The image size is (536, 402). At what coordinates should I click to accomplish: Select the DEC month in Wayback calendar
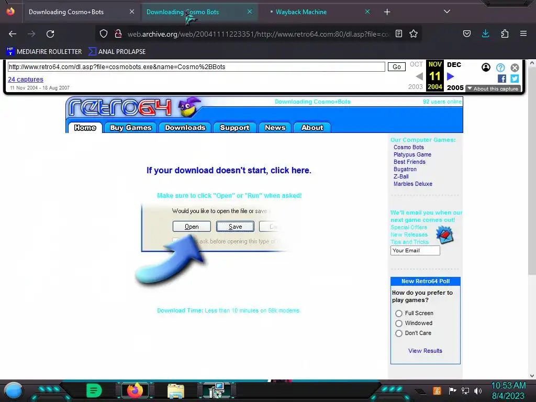pos(454,64)
